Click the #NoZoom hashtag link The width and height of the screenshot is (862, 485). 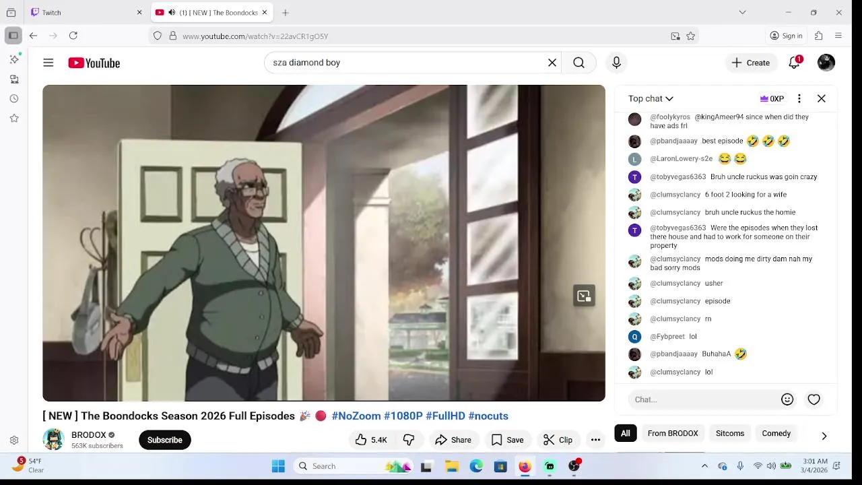coord(356,416)
